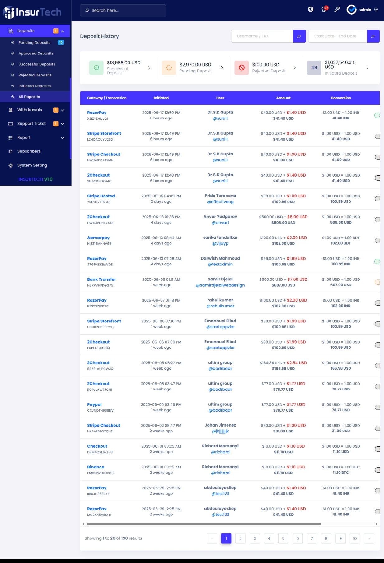Click the orange alert badge next to Deposits
This screenshot has height=563, width=384.
click(56, 31)
